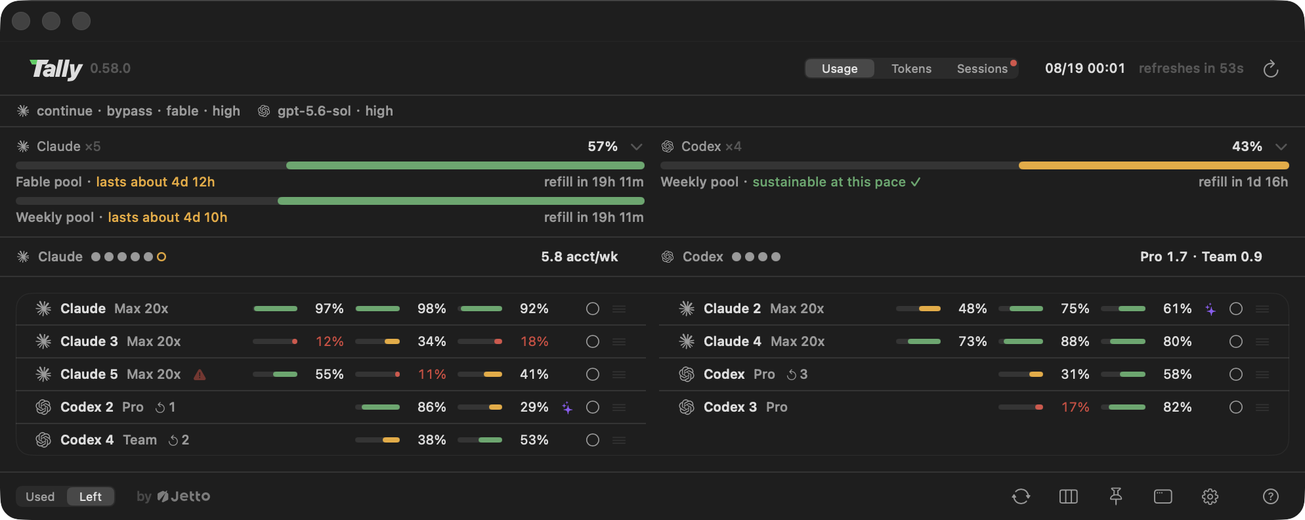Select the radio circle for Codex 3
The width and height of the screenshot is (1305, 520).
pos(1236,407)
